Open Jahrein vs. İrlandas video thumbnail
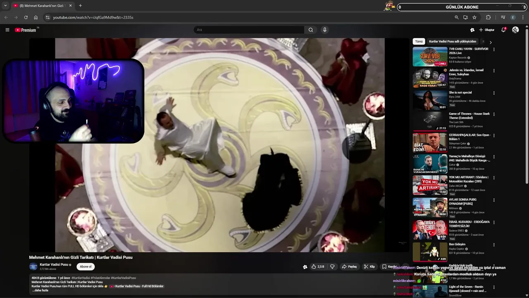 click(x=430, y=78)
